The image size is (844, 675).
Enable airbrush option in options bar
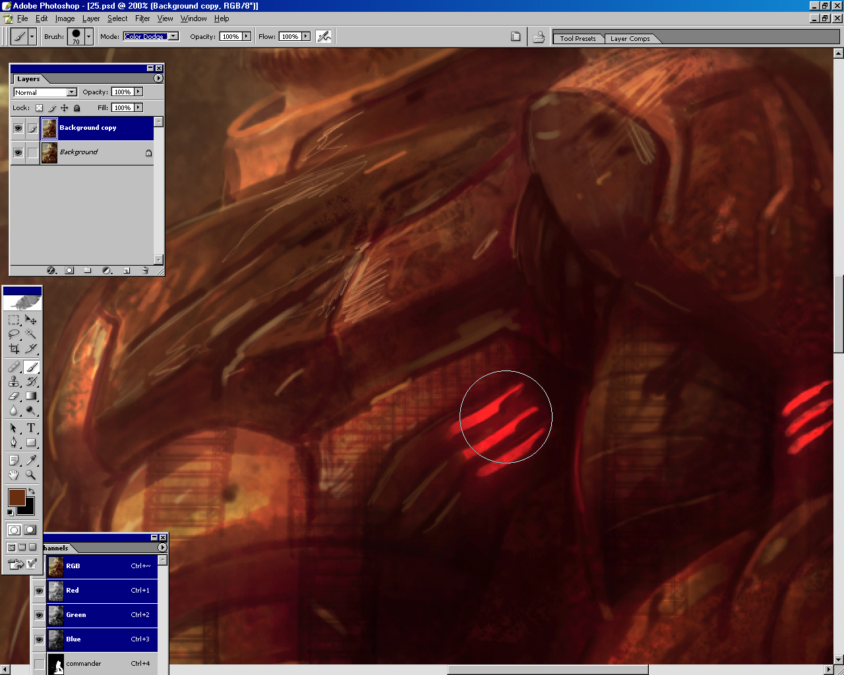click(324, 37)
